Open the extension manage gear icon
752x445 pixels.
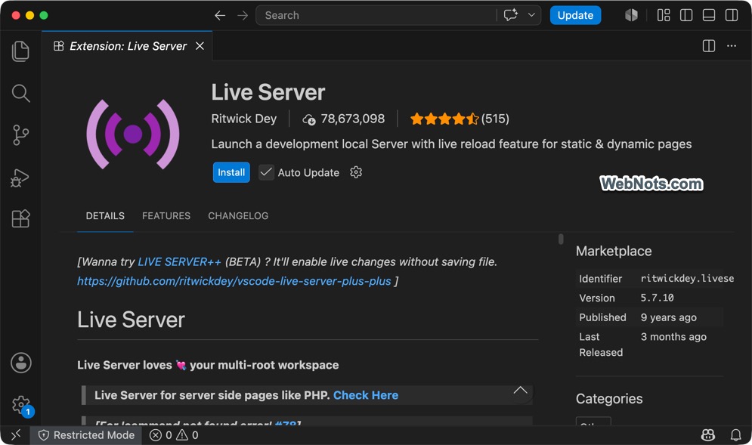pyautogui.click(x=356, y=172)
